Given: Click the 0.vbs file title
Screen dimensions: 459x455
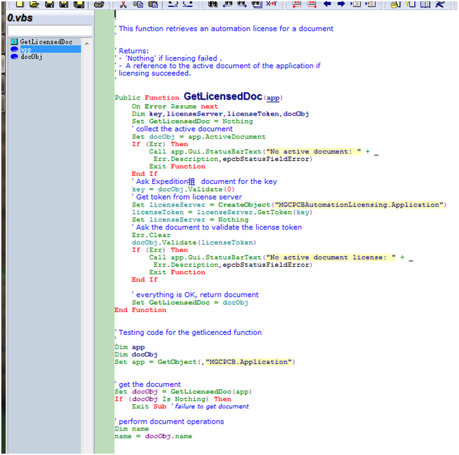Looking at the screenshot, I should click(20, 18).
